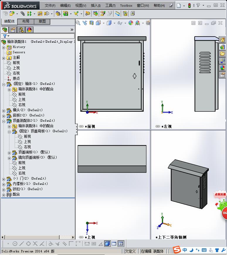227x255 pixels.
Task: Toggle the four-view viewport layout button
Action: (x=121, y=244)
